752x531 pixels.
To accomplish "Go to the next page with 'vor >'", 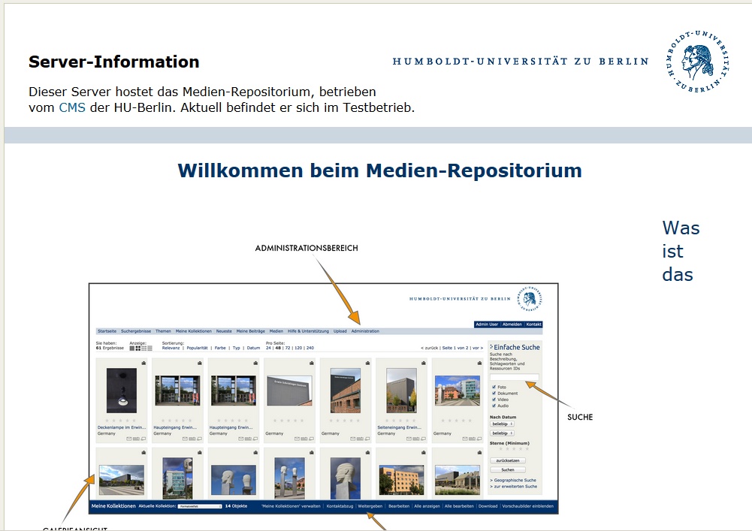I will click(x=478, y=348).
